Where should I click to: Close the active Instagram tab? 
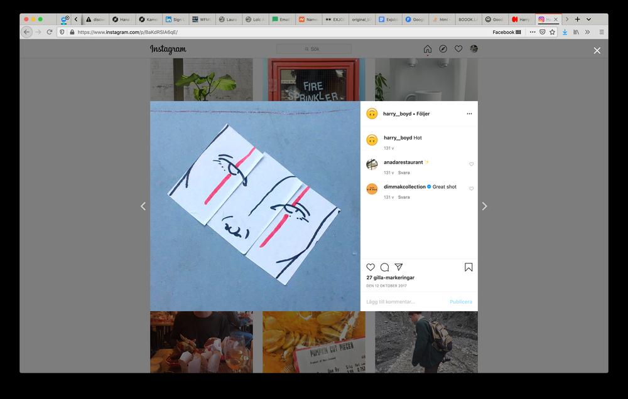(556, 19)
